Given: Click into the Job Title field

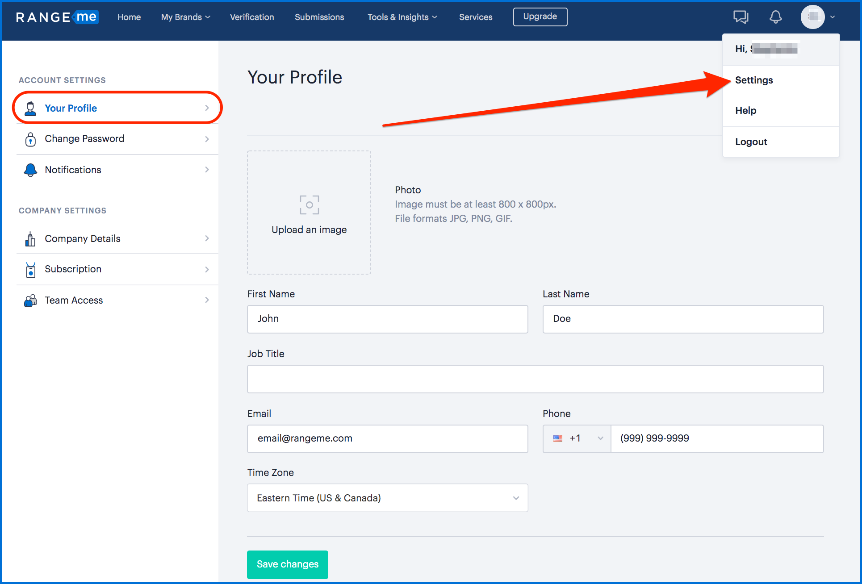Looking at the screenshot, I should tap(535, 379).
